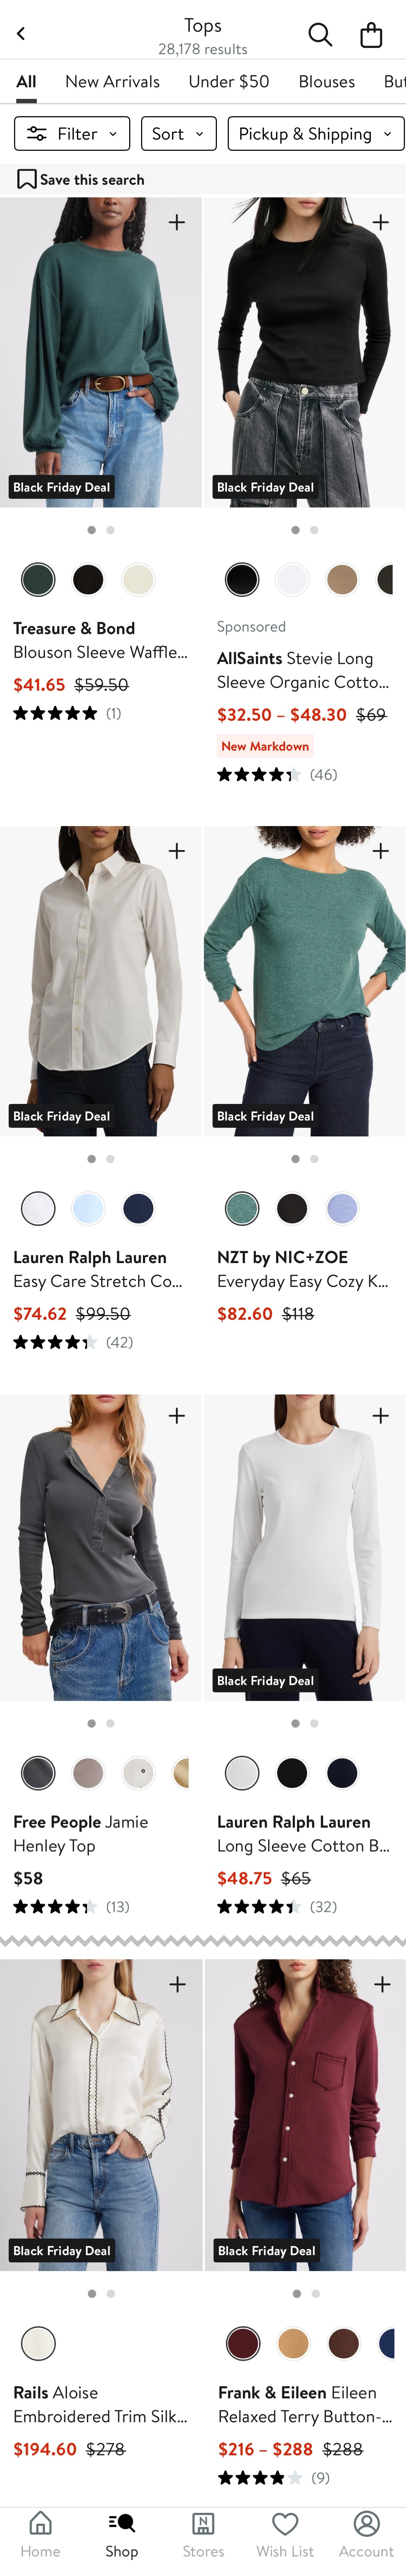This screenshot has height=2576, width=406.
Task: Open Lauren Ralph Lauren Easy Care Stretch link
Action: [x=97, y=1269]
